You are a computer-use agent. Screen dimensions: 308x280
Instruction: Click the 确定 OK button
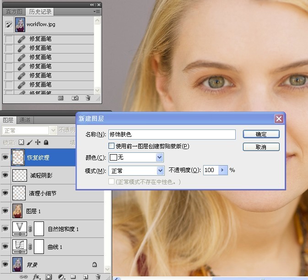261,135
